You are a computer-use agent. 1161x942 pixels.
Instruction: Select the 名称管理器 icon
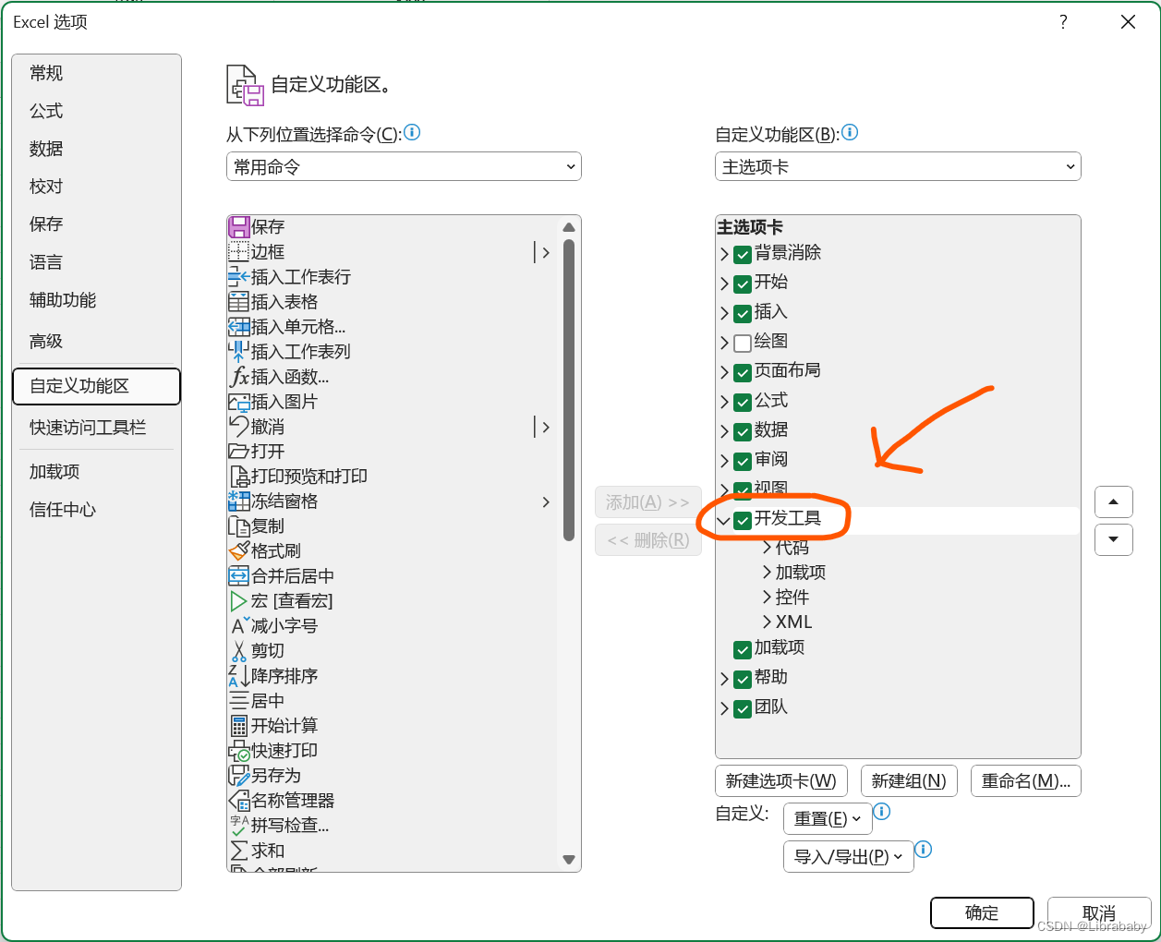pyautogui.click(x=238, y=800)
